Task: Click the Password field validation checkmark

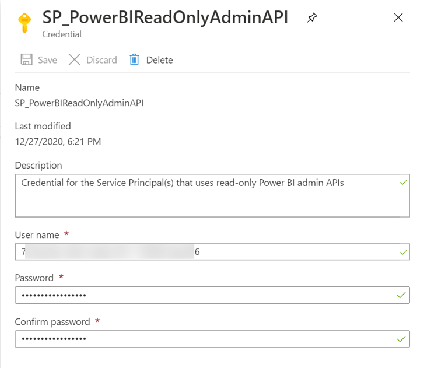Action: pyautogui.click(x=401, y=295)
